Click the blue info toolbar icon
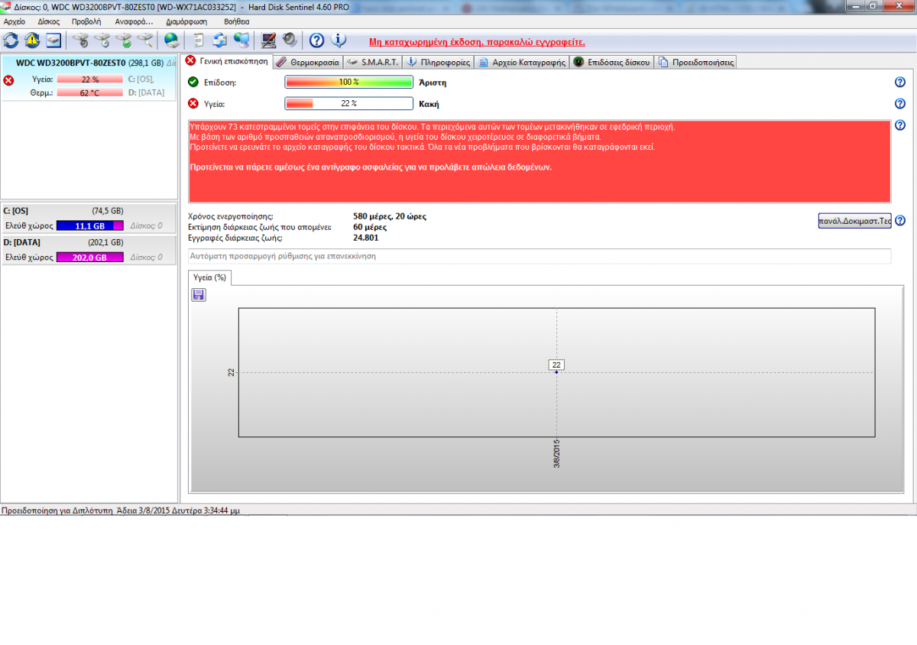The width and height of the screenshot is (917, 645). pos(339,40)
